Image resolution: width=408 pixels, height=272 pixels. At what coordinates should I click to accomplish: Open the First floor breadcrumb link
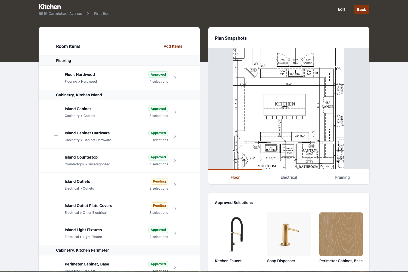pyautogui.click(x=103, y=14)
